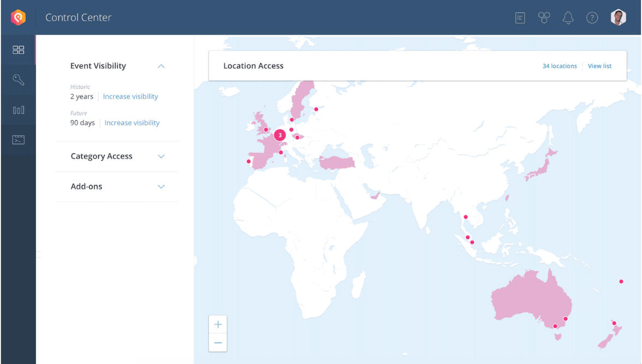Click the Quintly logo in the top-left corner
The height and width of the screenshot is (364, 642).
17,17
